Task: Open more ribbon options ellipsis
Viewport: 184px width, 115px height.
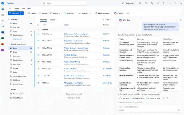Action: (x=128, y=14)
